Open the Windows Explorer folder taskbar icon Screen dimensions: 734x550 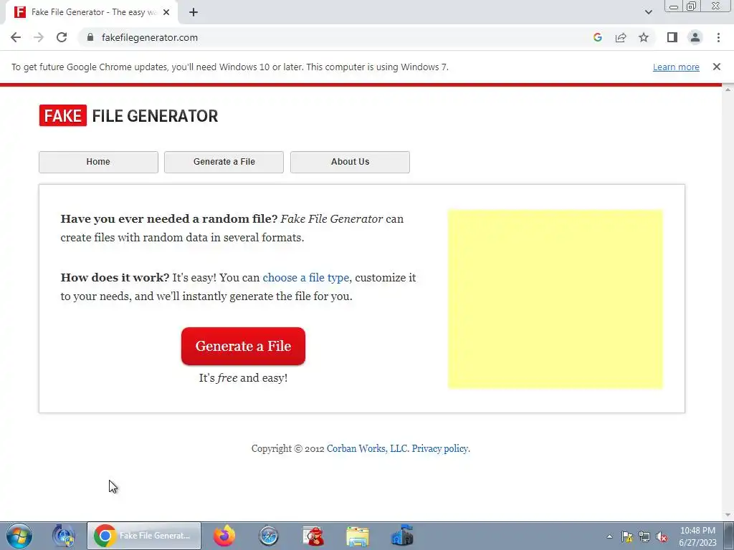pyautogui.click(x=358, y=536)
